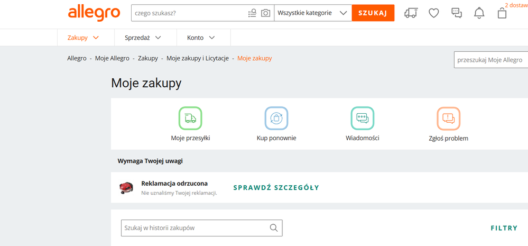The height and width of the screenshot is (246, 528).
Task: Click the '2 dostaw' delivery notice
Action: point(516,5)
